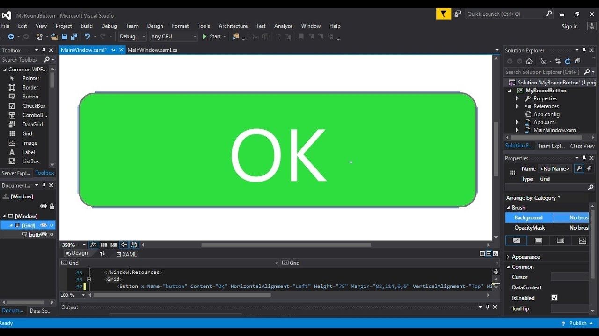Image resolution: width=599 pixels, height=336 pixels.
Task: Toggle the designer effects fx icon
Action: (94, 245)
